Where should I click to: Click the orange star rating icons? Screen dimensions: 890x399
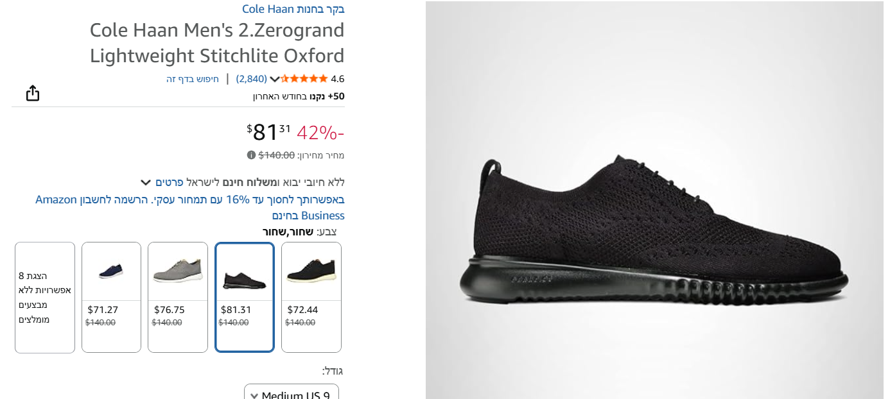point(304,79)
